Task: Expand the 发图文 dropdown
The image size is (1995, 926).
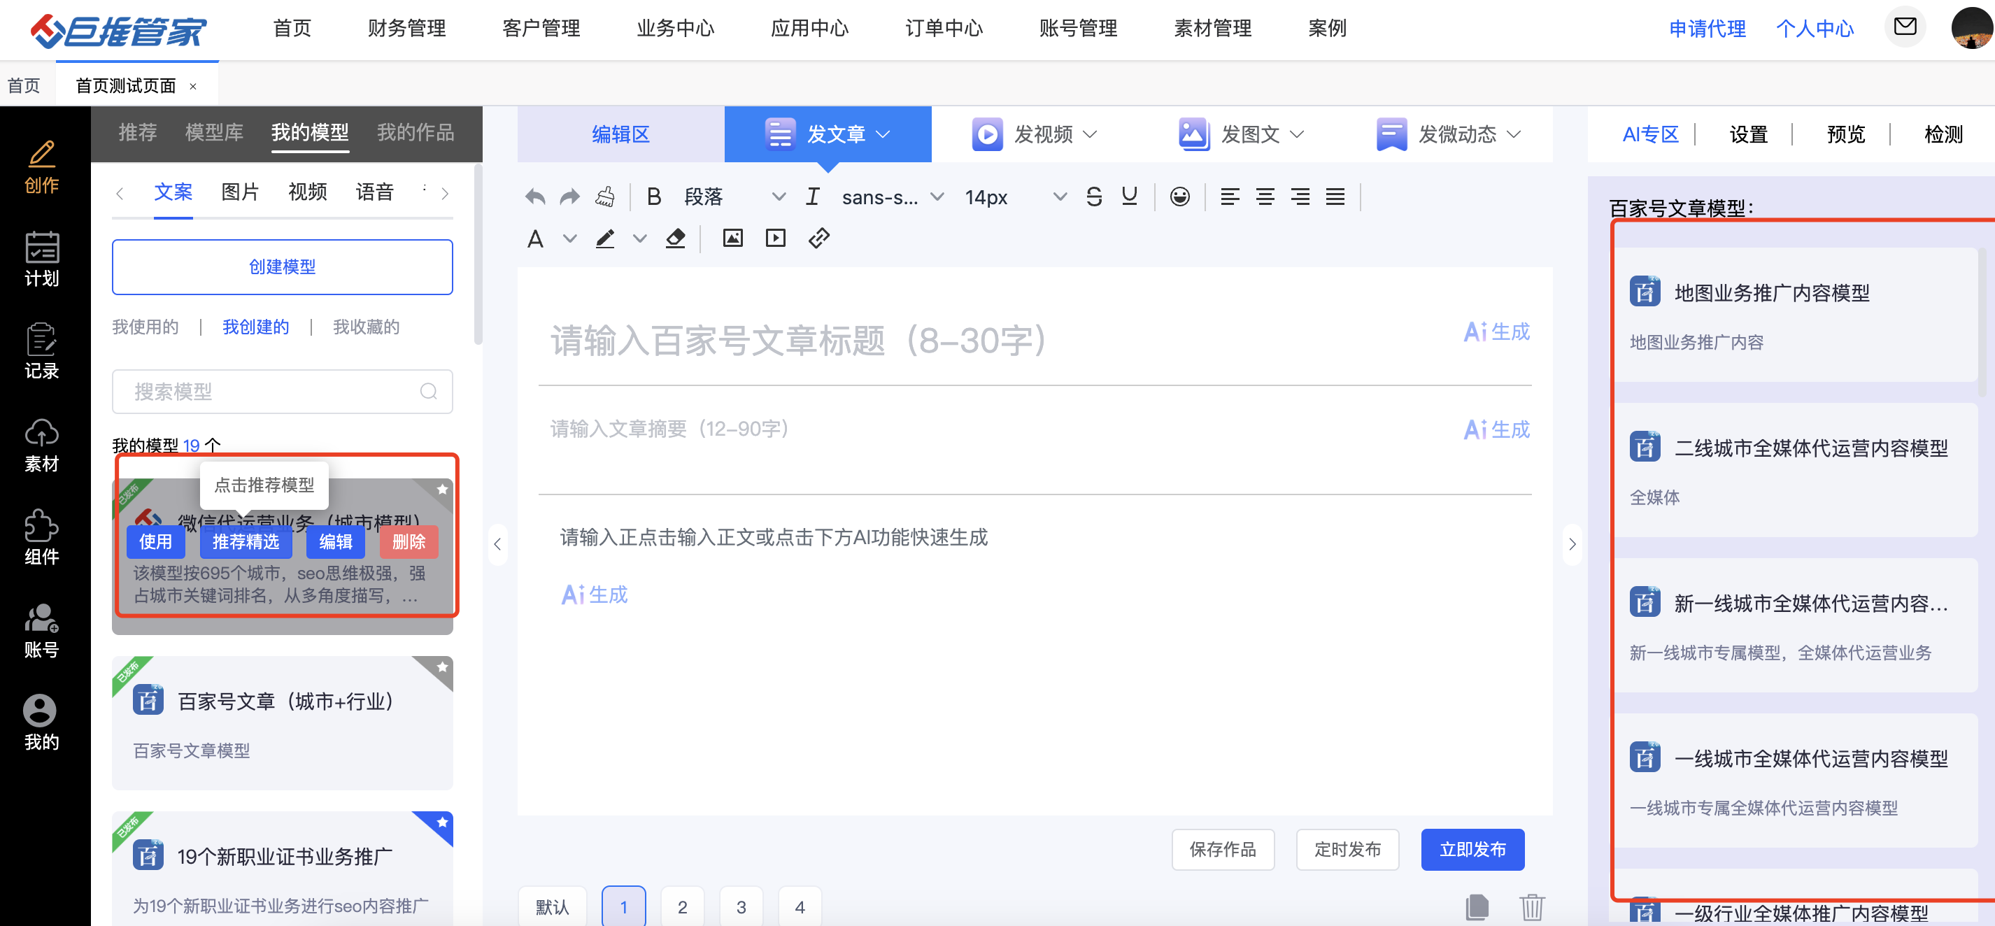Action: (x=1296, y=135)
